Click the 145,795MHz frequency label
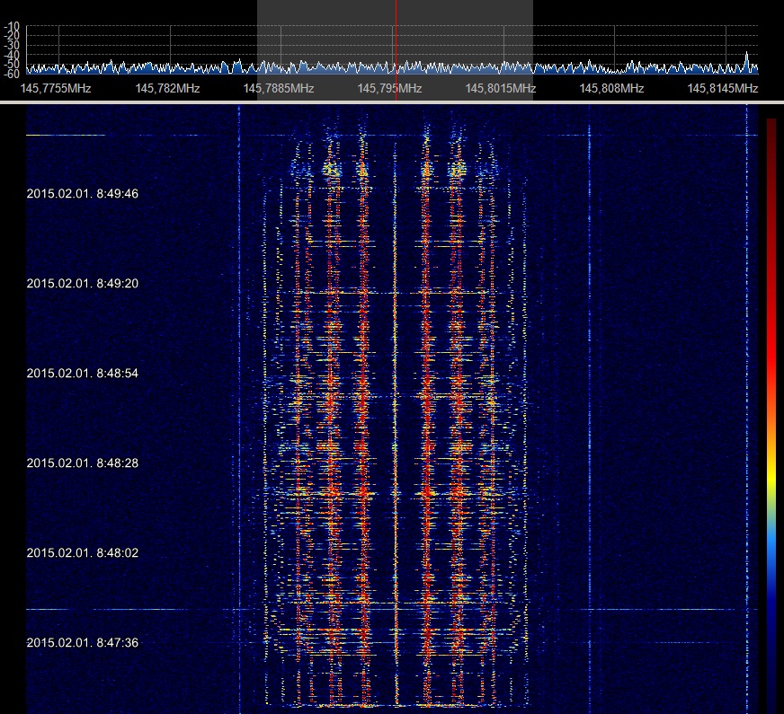 tap(389, 89)
